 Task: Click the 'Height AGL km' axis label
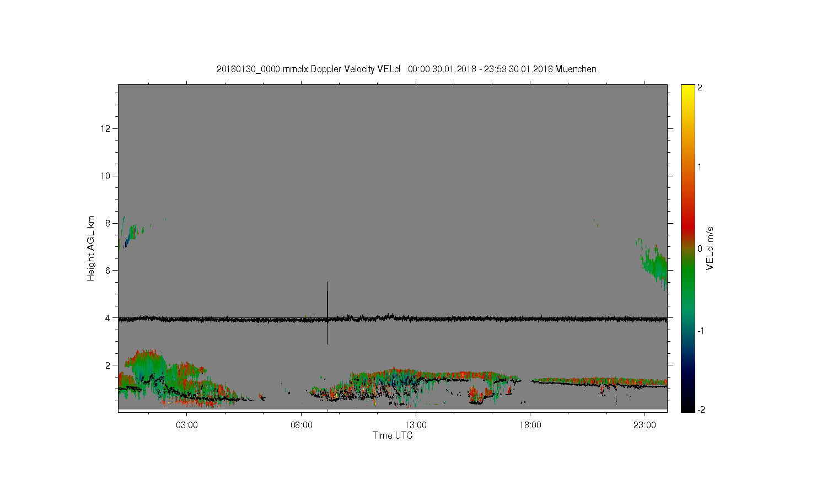pos(91,248)
